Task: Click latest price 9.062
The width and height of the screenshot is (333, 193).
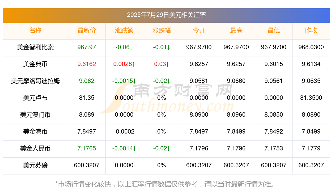Action: [87, 81]
